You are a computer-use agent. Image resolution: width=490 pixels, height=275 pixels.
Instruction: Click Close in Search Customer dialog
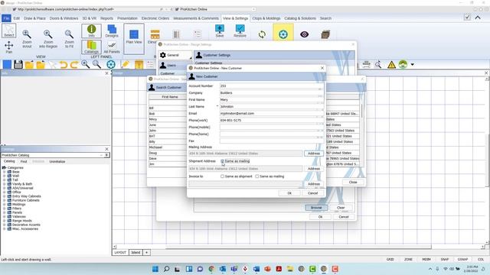coord(353,182)
